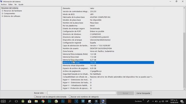Click the battery tray icon
186x104 pixels.
156,101
